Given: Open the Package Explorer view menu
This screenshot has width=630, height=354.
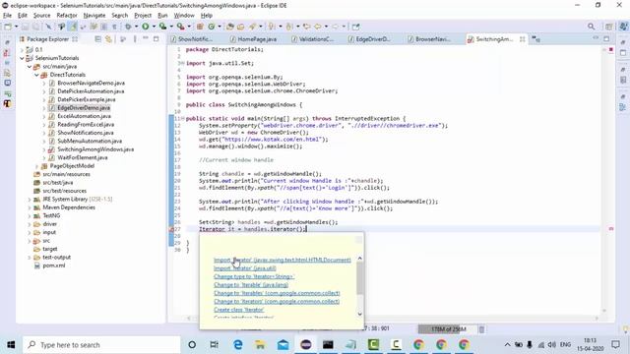Looking at the screenshot, I should (x=135, y=39).
